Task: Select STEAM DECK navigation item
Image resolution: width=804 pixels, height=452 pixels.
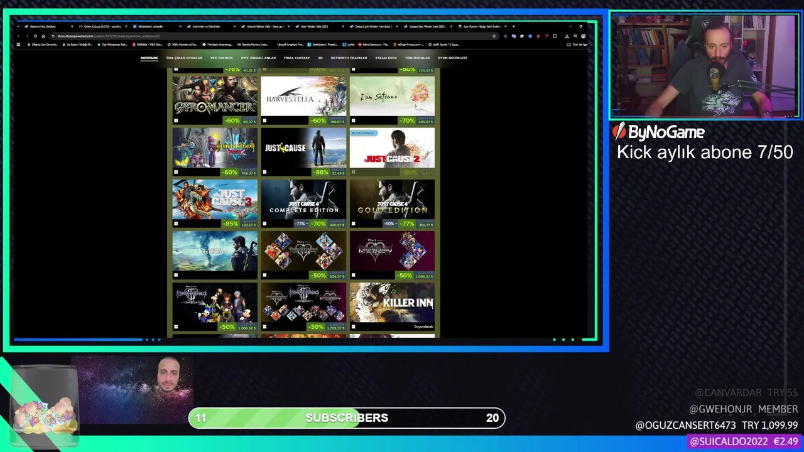Action: point(386,58)
